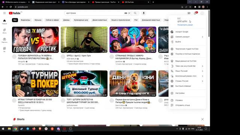Open Your data in YouTube entry
The image size is (240, 135).
click(187, 61)
